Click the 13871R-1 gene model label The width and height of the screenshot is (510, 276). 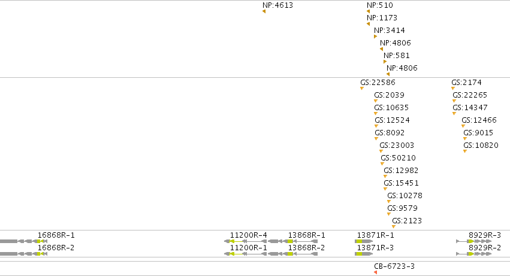[375, 235]
